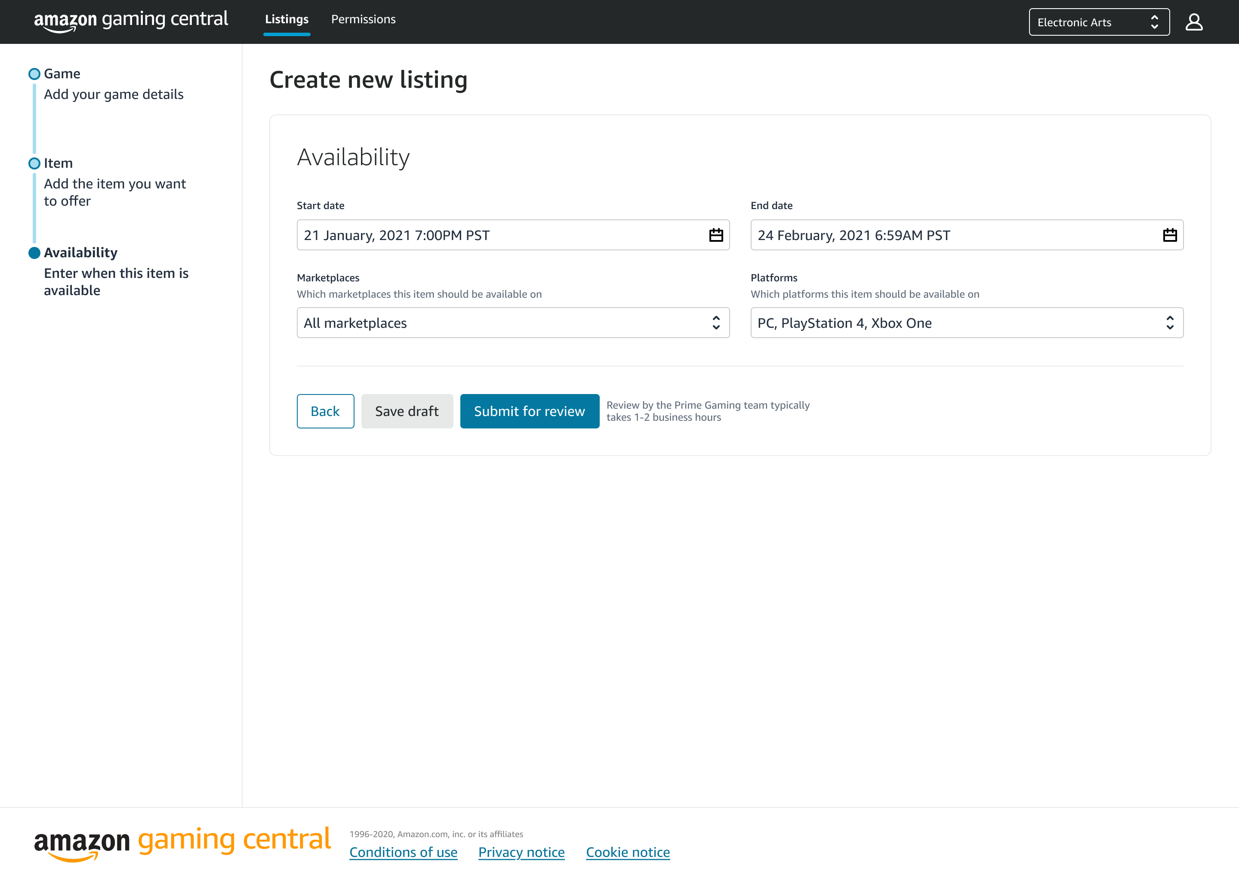
Task: Open the Platforms dropdown showing PC, PlayStation 4
Action: coord(967,323)
